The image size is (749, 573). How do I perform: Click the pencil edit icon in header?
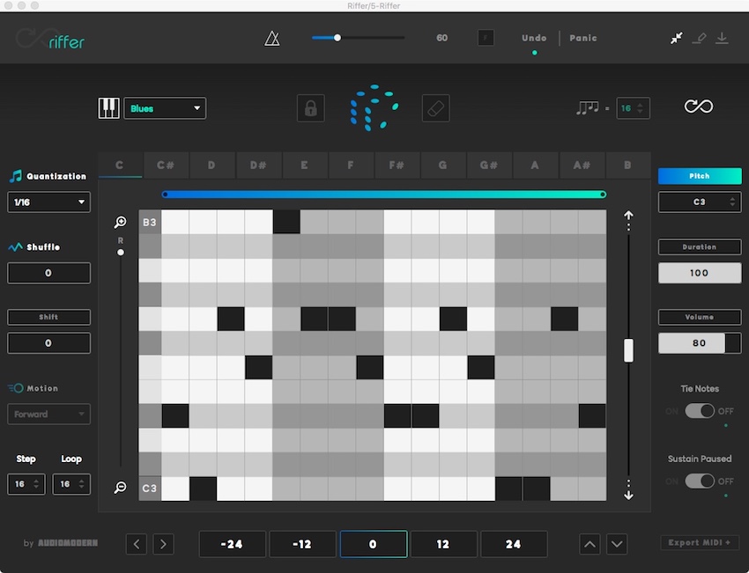700,38
